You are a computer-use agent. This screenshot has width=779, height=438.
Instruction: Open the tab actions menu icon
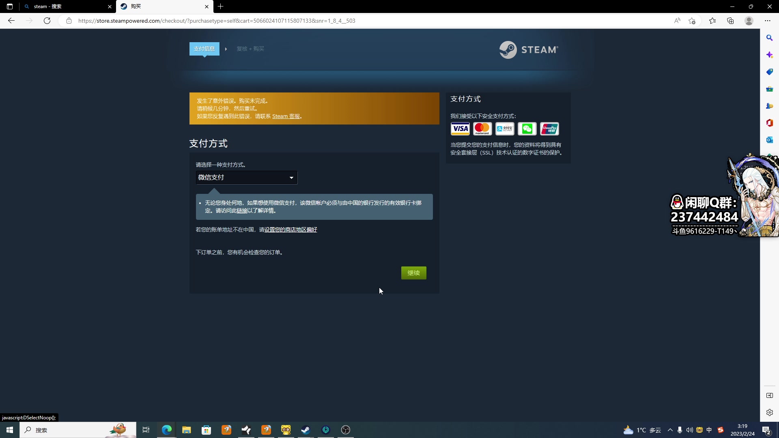[10, 6]
